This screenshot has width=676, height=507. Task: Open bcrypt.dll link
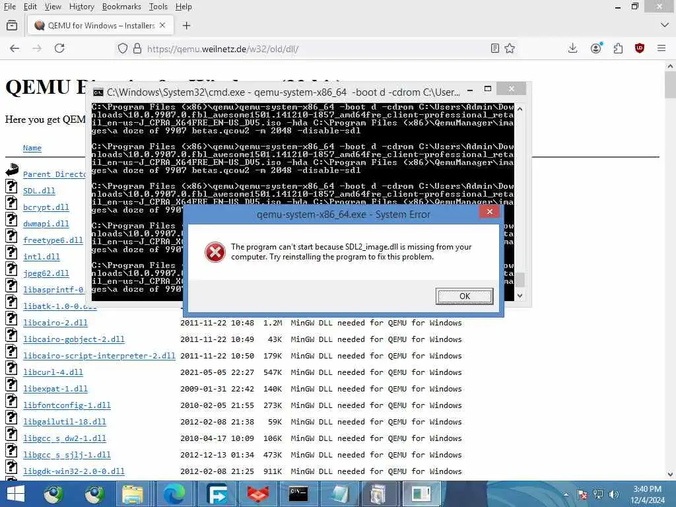(46, 207)
